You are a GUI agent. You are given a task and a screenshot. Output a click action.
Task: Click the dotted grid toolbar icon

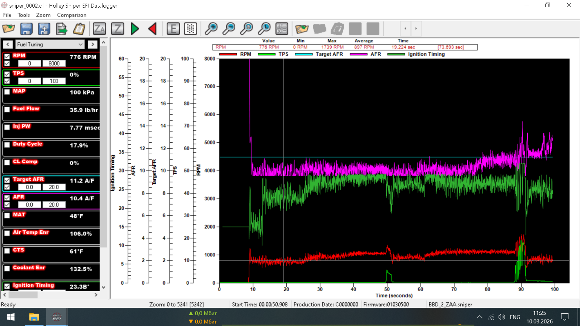(191, 29)
